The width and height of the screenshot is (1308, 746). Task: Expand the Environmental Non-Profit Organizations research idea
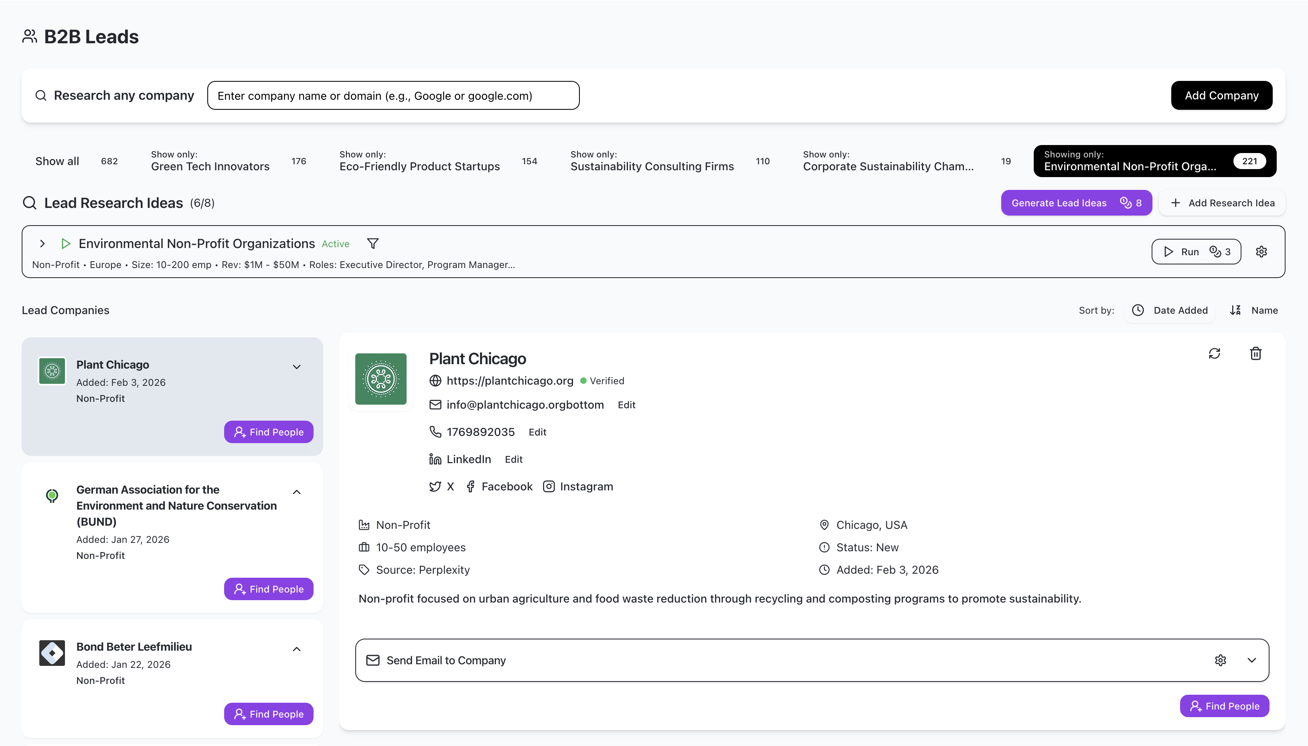(42, 243)
